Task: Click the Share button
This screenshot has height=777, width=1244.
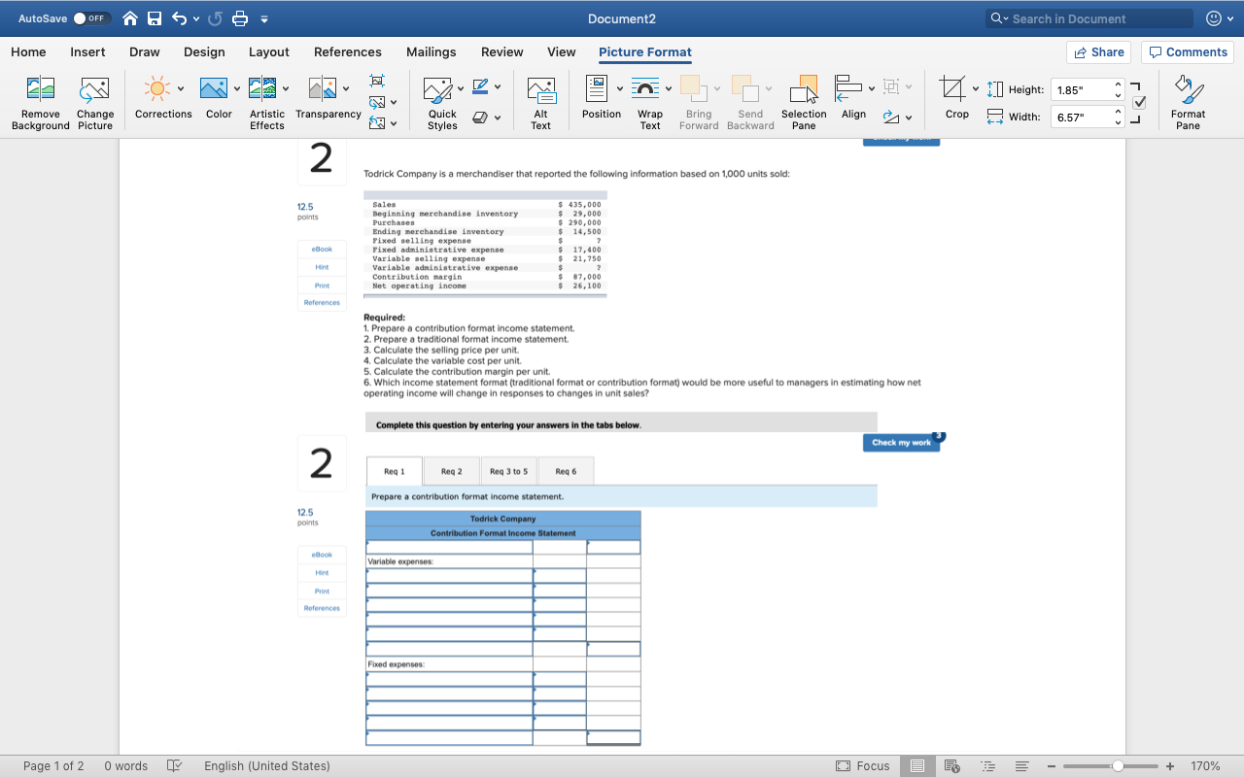Action: pyautogui.click(x=1099, y=51)
